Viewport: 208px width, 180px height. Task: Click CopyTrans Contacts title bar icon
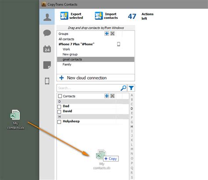click(43, 4)
